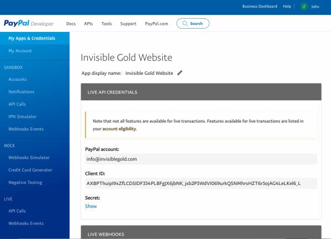The width and height of the screenshot is (331, 239).
Task: Click Show to reveal the Secret
Action: click(91, 207)
